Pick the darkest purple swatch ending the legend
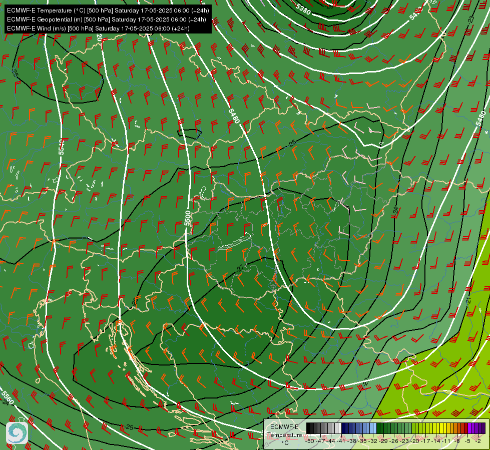The width and height of the screenshot is (490, 450). (x=483, y=428)
